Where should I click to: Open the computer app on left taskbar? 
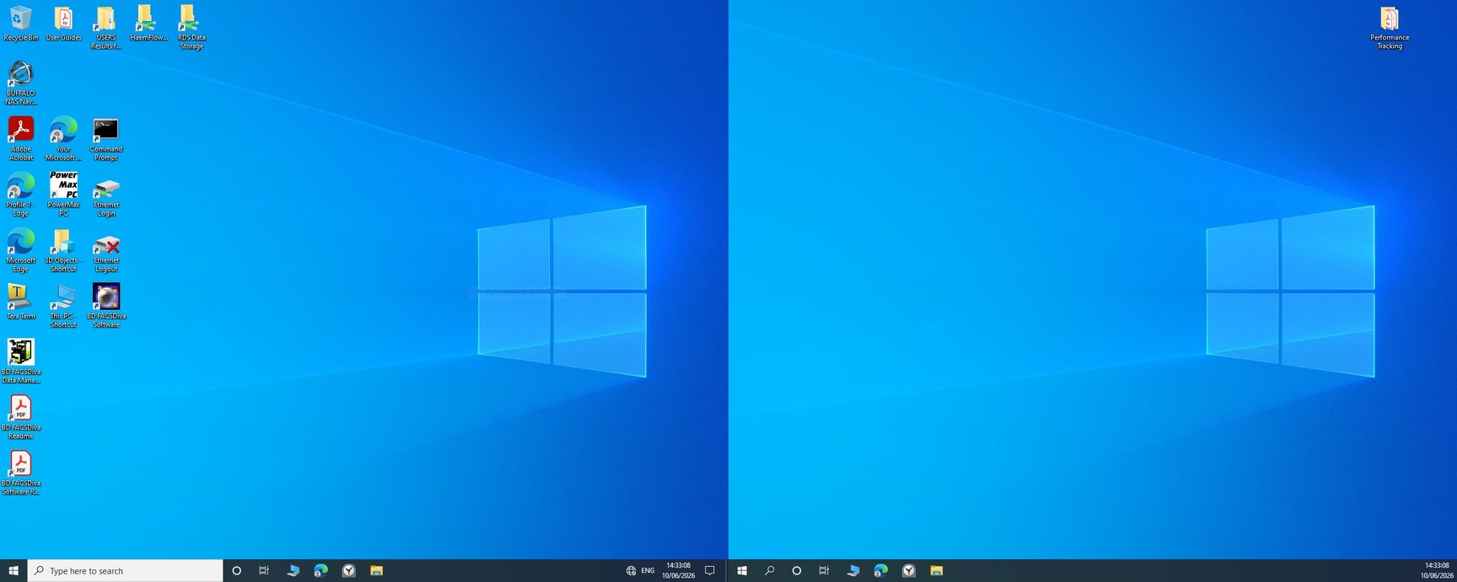[293, 570]
